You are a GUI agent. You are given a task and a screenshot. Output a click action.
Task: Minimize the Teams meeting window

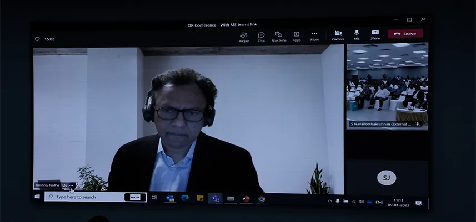pyautogui.click(x=395, y=20)
